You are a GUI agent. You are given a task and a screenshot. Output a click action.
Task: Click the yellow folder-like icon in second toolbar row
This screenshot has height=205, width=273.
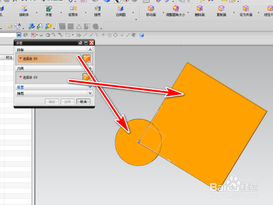tap(9, 27)
